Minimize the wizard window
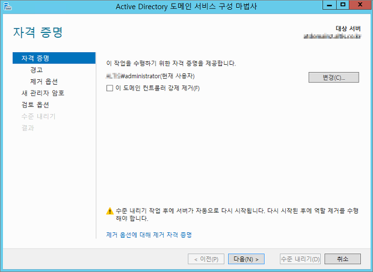This screenshot has width=373, height=272. tap(330, 5)
